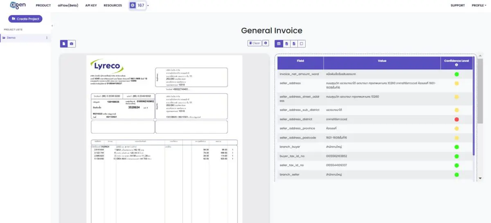Select the empty square view icon
491x223 pixels.
[x=302, y=43]
